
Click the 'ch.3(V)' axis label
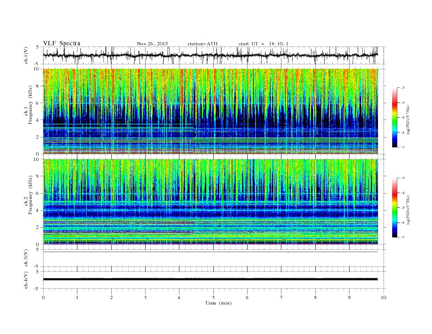pos(26,258)
